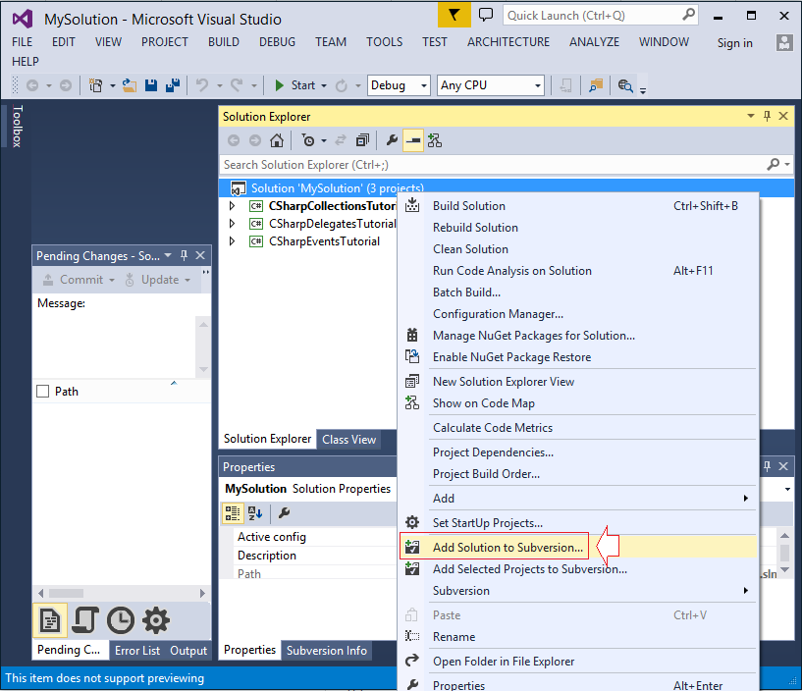Screen dimensions: 802x691
Task: Open the feedback speech bubble icon
Action: 485,15
